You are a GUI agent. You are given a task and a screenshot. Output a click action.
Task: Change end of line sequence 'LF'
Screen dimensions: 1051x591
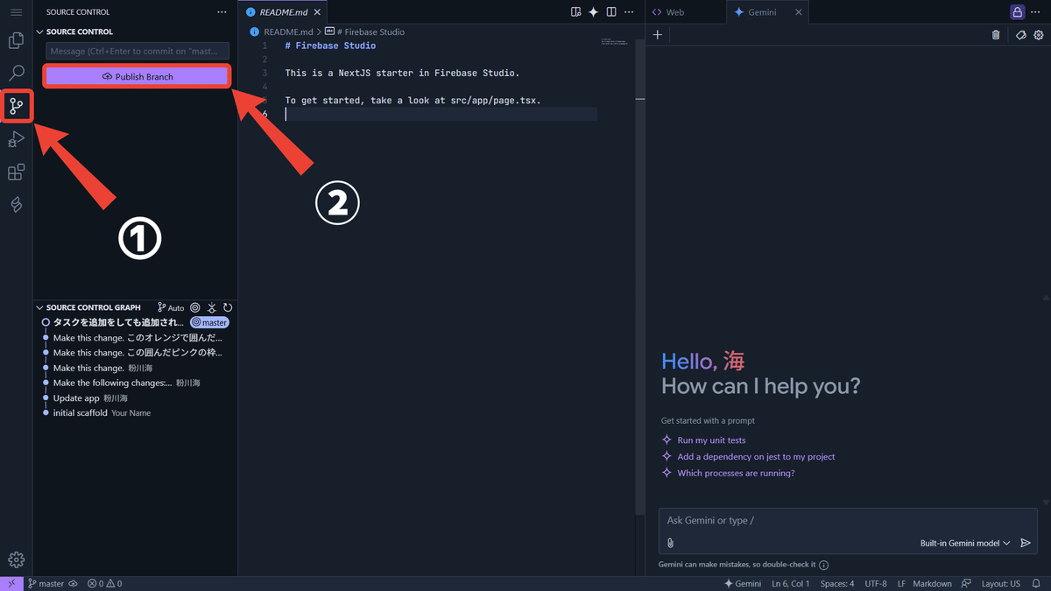point(901,583)
